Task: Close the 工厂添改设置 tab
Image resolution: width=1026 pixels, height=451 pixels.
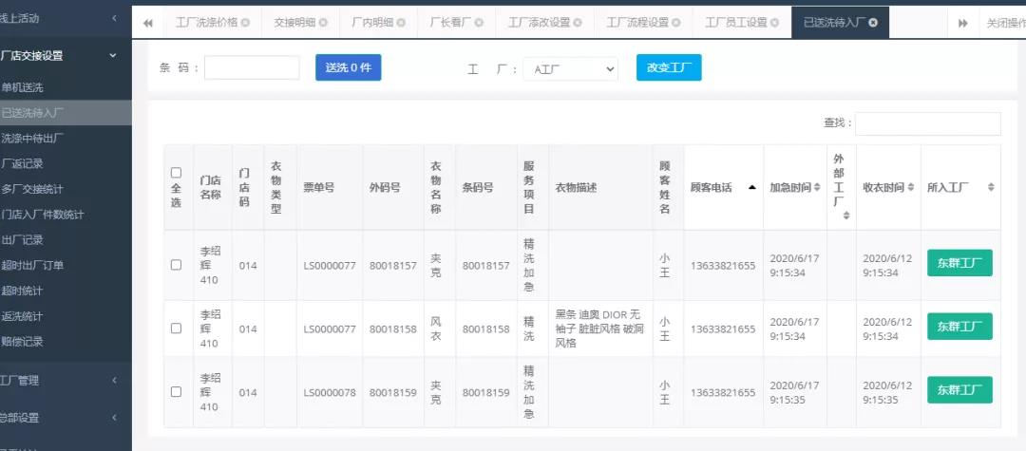Action: [x=578, y=22]
